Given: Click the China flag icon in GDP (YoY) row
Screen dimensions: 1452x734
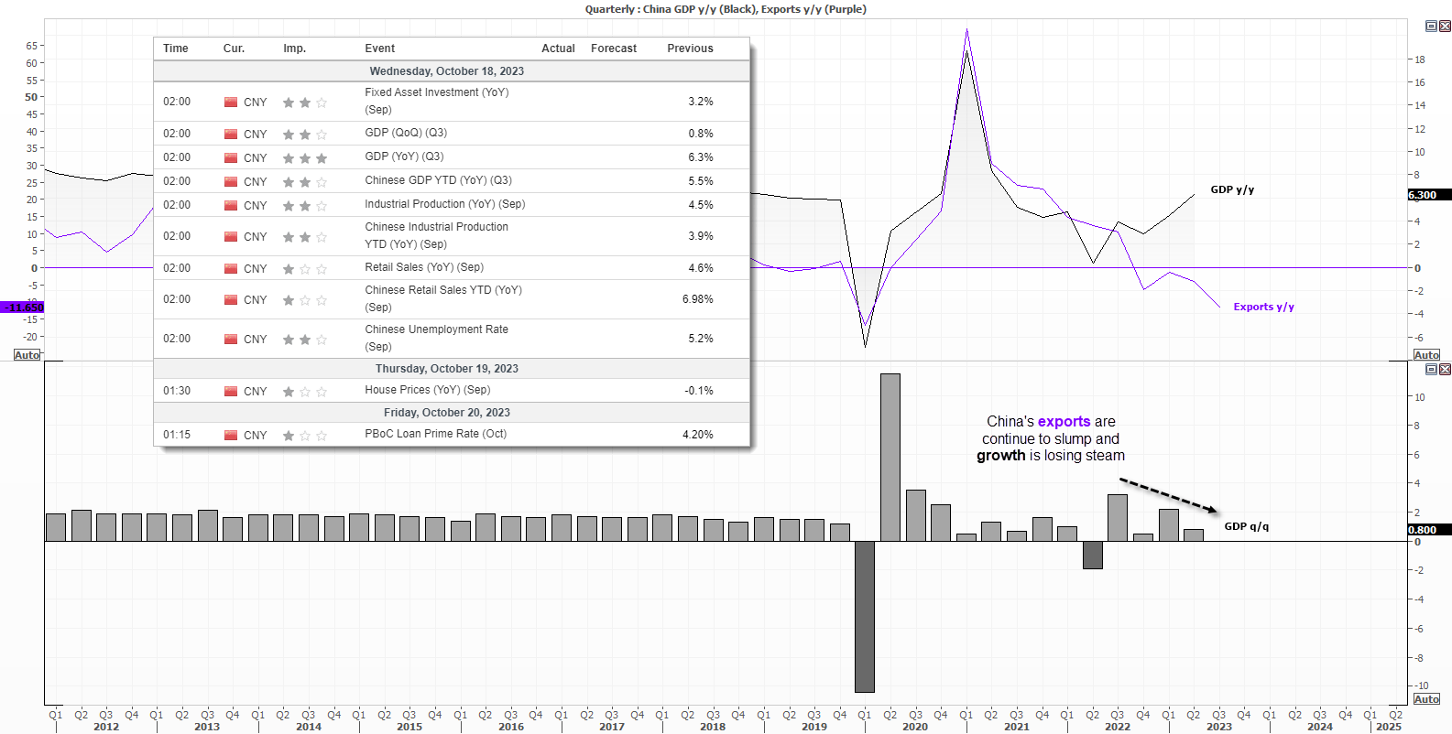Looking at the screenshot, I should pyautogui.click(x=231, y=157).
